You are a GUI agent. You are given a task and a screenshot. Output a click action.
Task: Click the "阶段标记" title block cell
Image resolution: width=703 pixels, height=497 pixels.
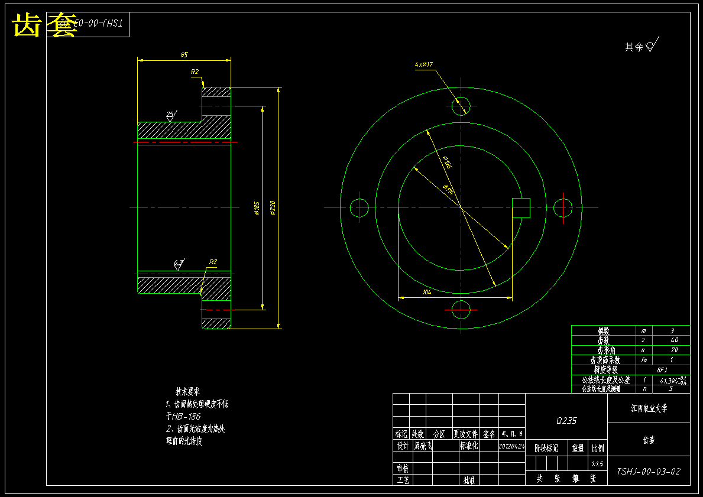click(x=546, y=448)
